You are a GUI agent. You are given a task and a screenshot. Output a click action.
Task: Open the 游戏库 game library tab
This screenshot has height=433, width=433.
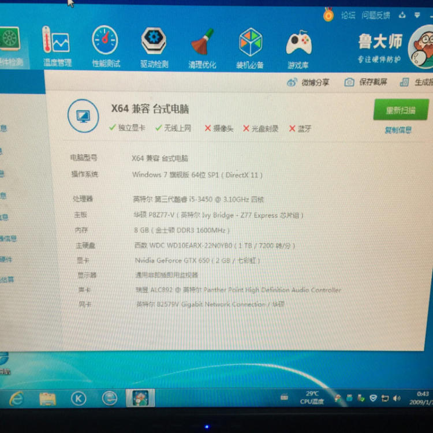pos(298,50)
